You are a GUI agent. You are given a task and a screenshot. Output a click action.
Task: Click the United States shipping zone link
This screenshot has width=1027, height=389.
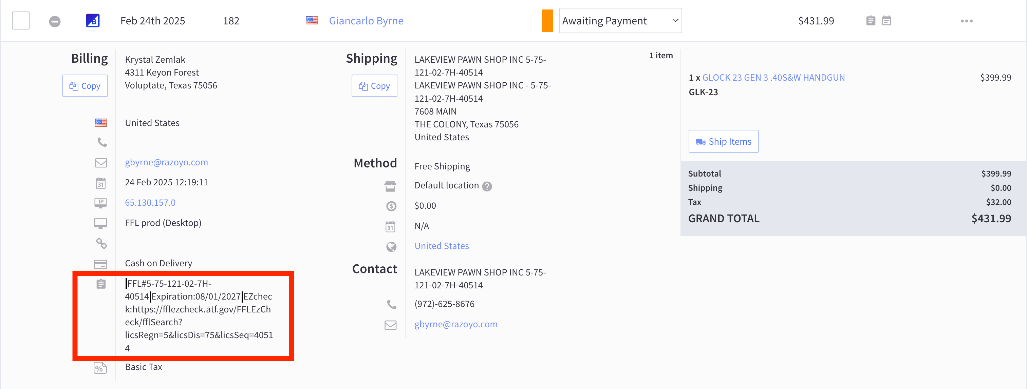(x=441, y=246)
